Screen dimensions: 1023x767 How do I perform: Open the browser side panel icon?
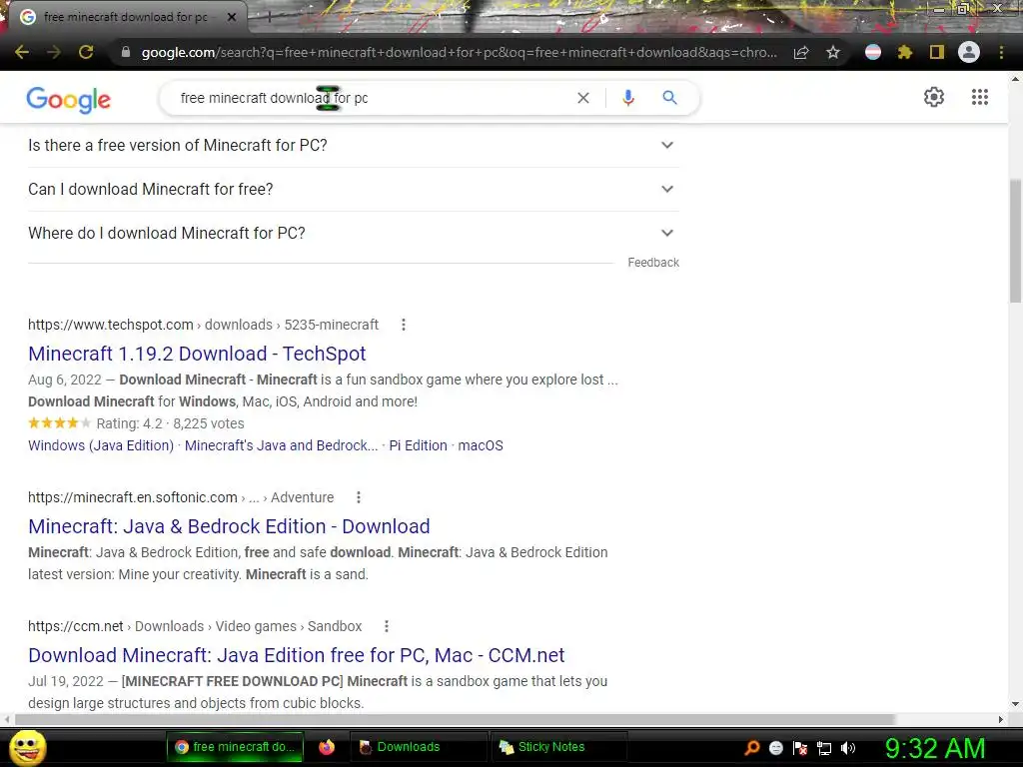pyautogui.click(x=937, y=52)
